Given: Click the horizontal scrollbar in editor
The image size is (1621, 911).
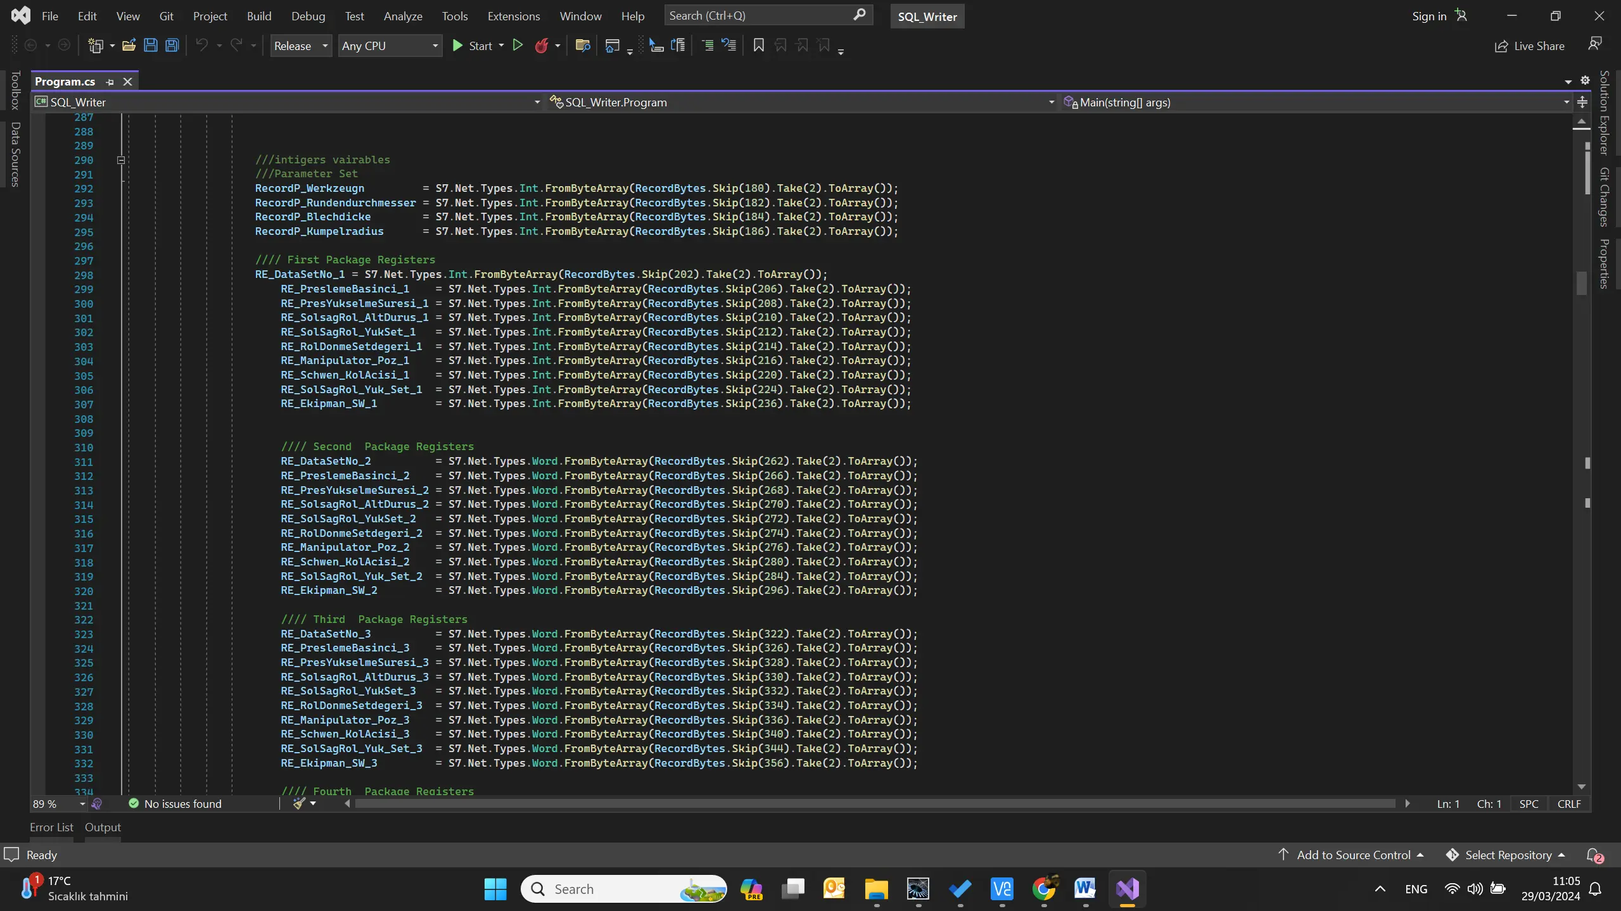Looking at the screenshot, I should pos(874,803).
